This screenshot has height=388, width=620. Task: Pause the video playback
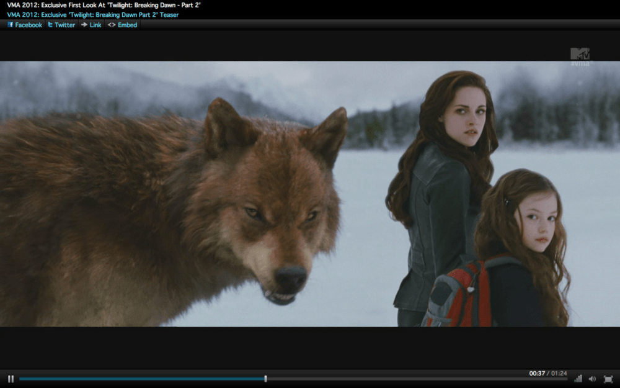click(x=11, y=379)
